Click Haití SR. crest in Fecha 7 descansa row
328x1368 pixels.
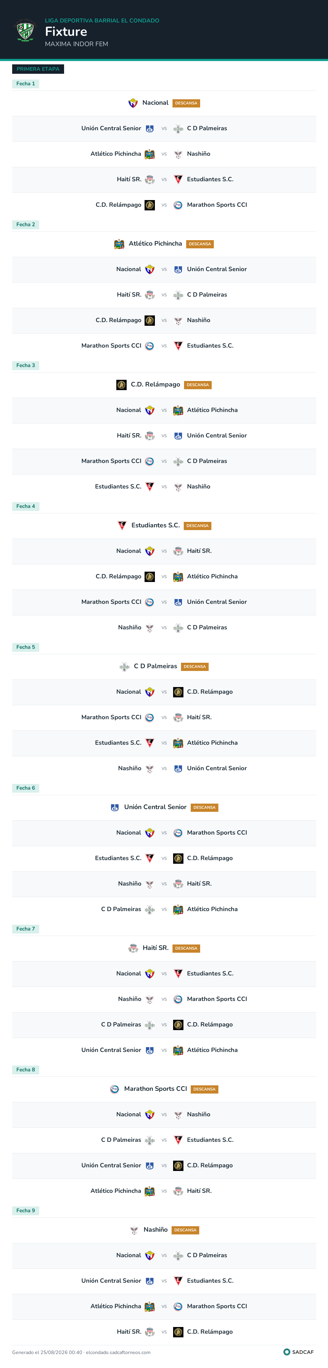coord(133,948)
